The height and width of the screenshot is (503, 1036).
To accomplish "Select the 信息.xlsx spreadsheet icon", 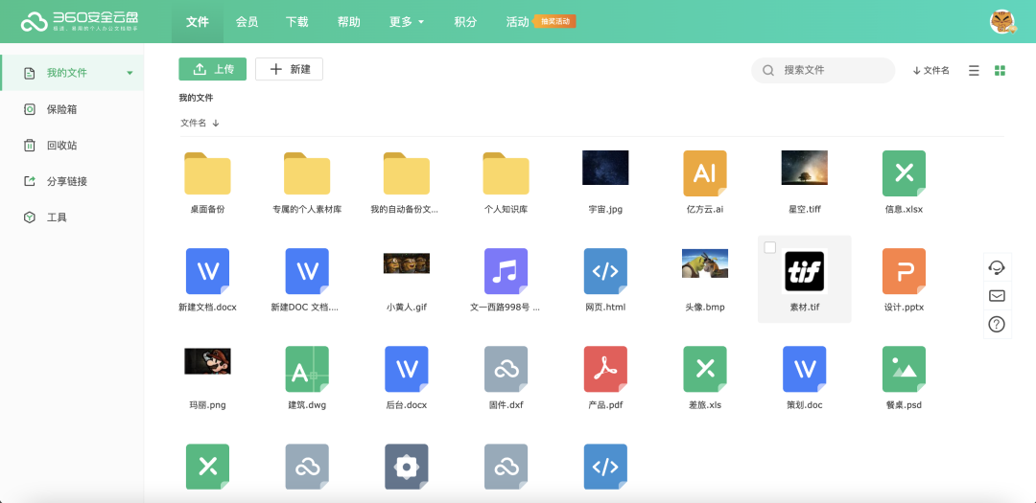I will coord(904,173).
